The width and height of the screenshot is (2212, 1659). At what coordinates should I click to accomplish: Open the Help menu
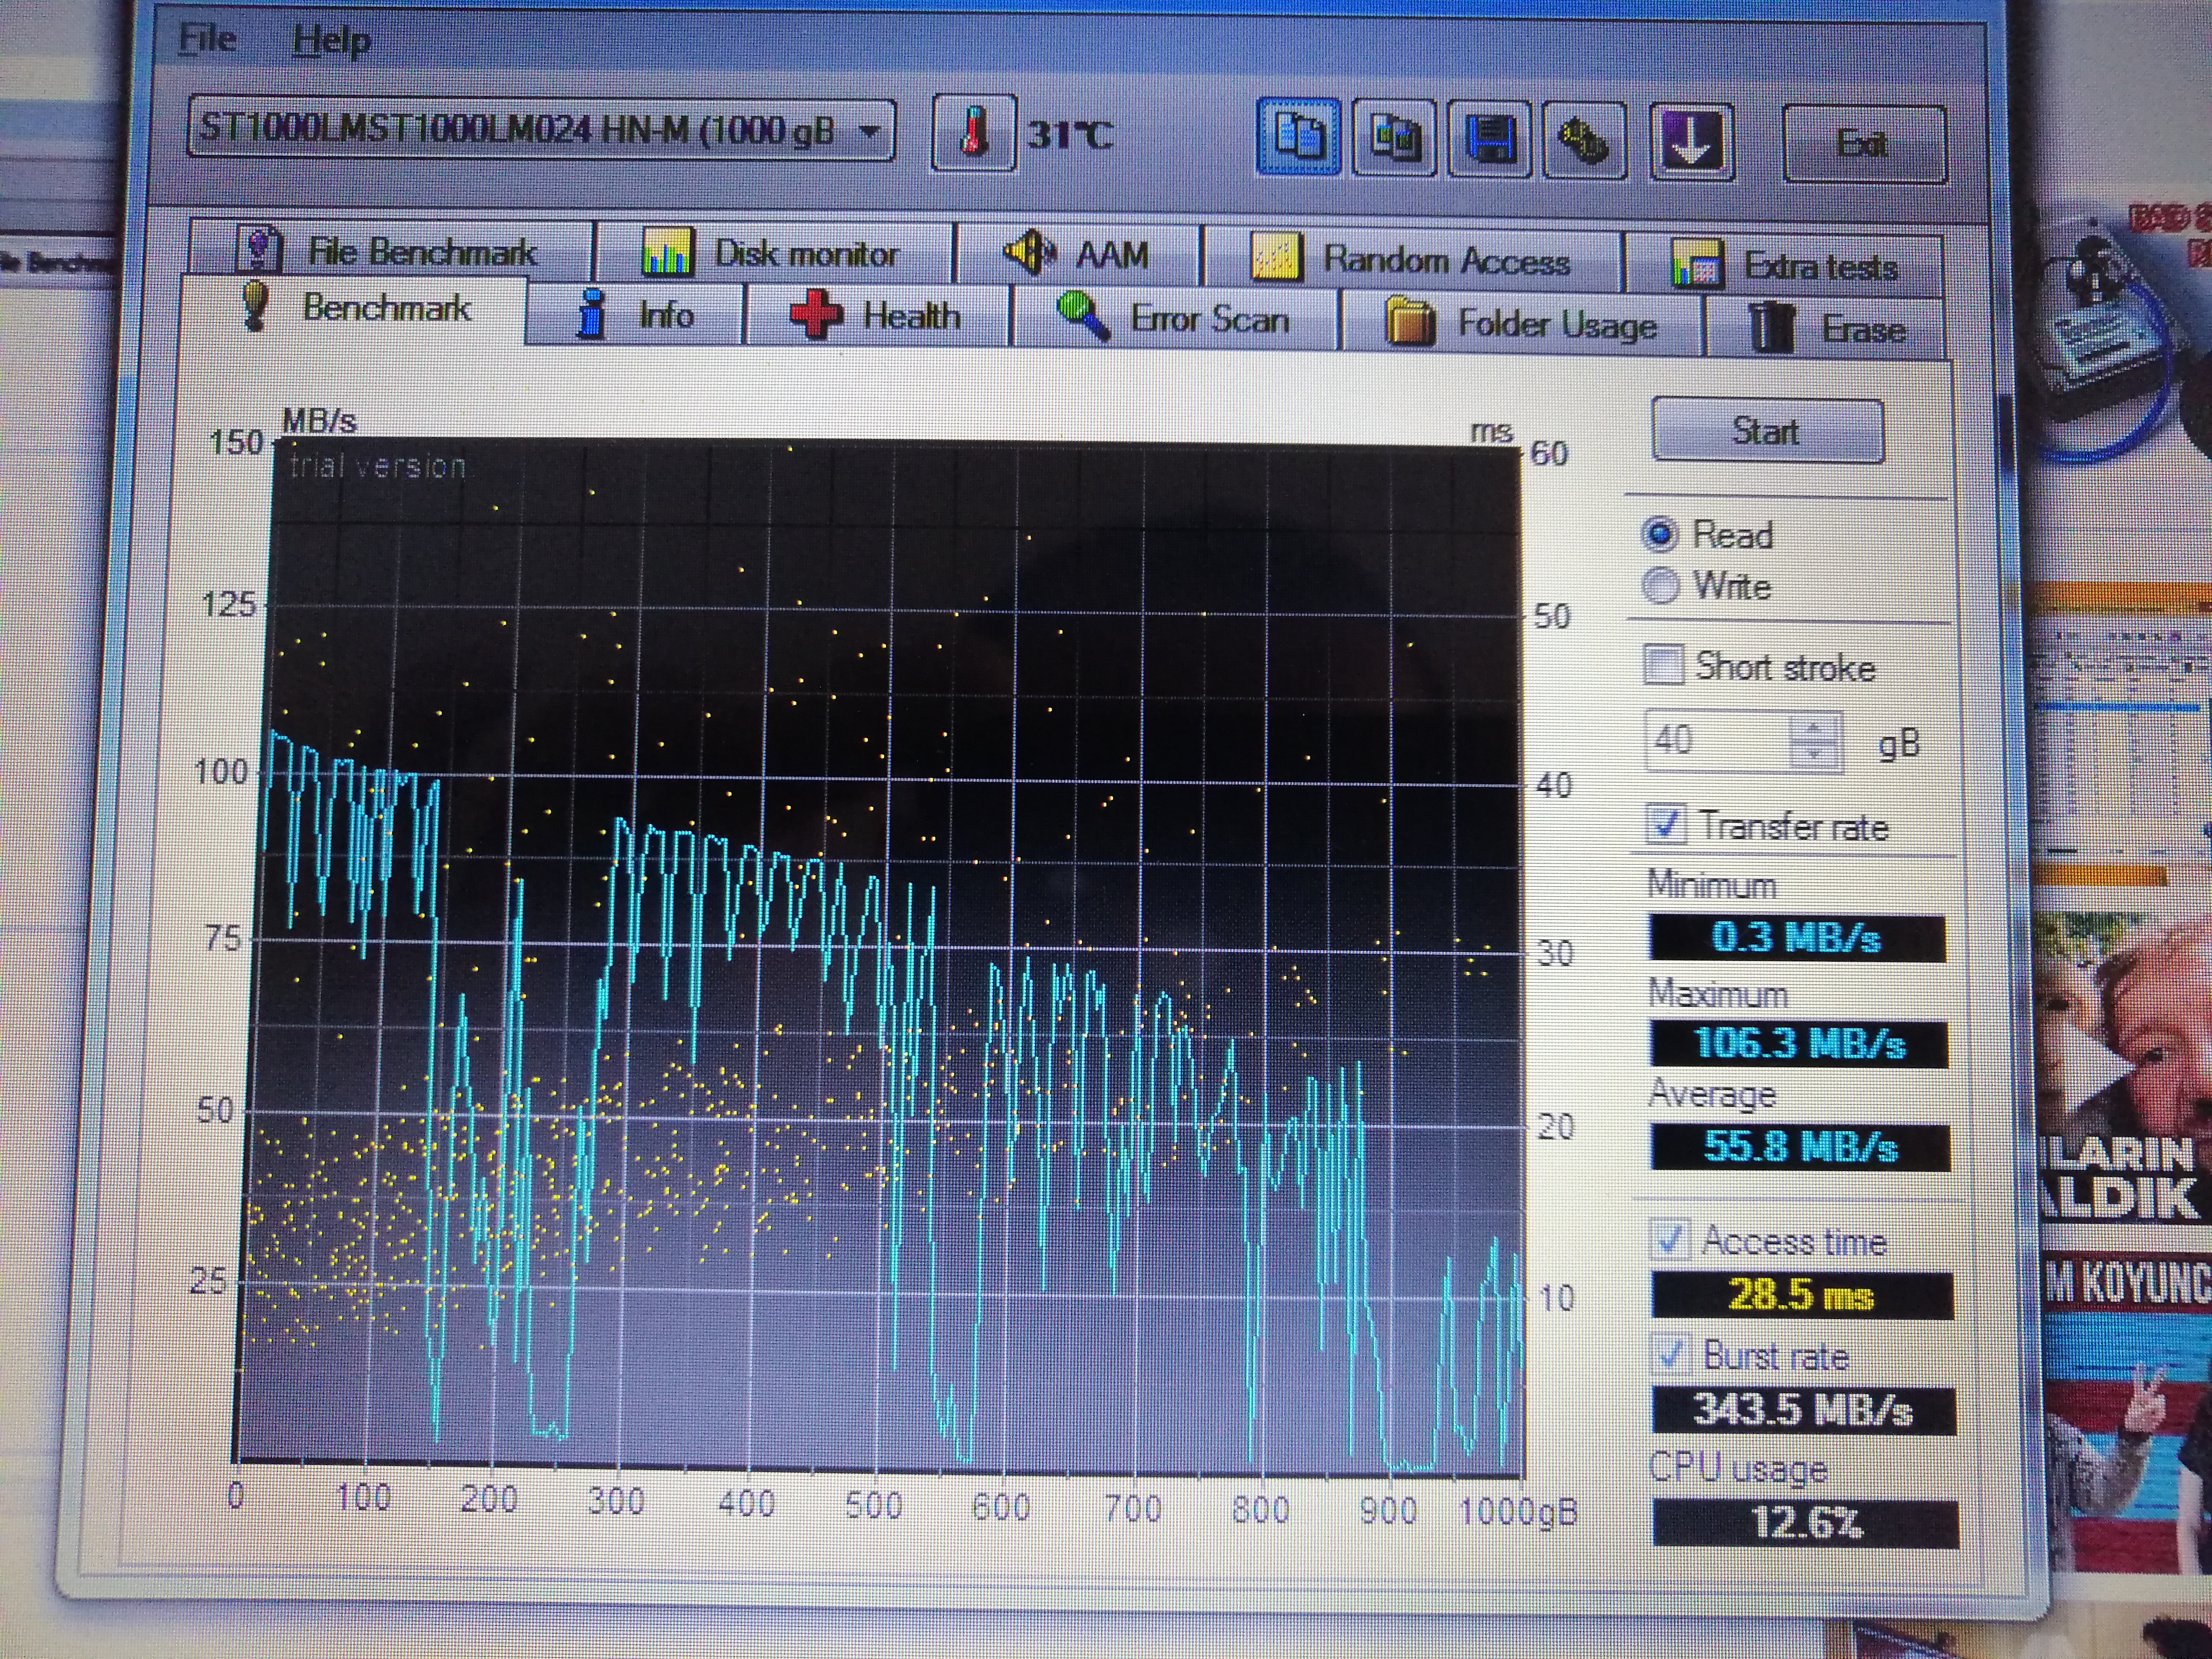331,41
